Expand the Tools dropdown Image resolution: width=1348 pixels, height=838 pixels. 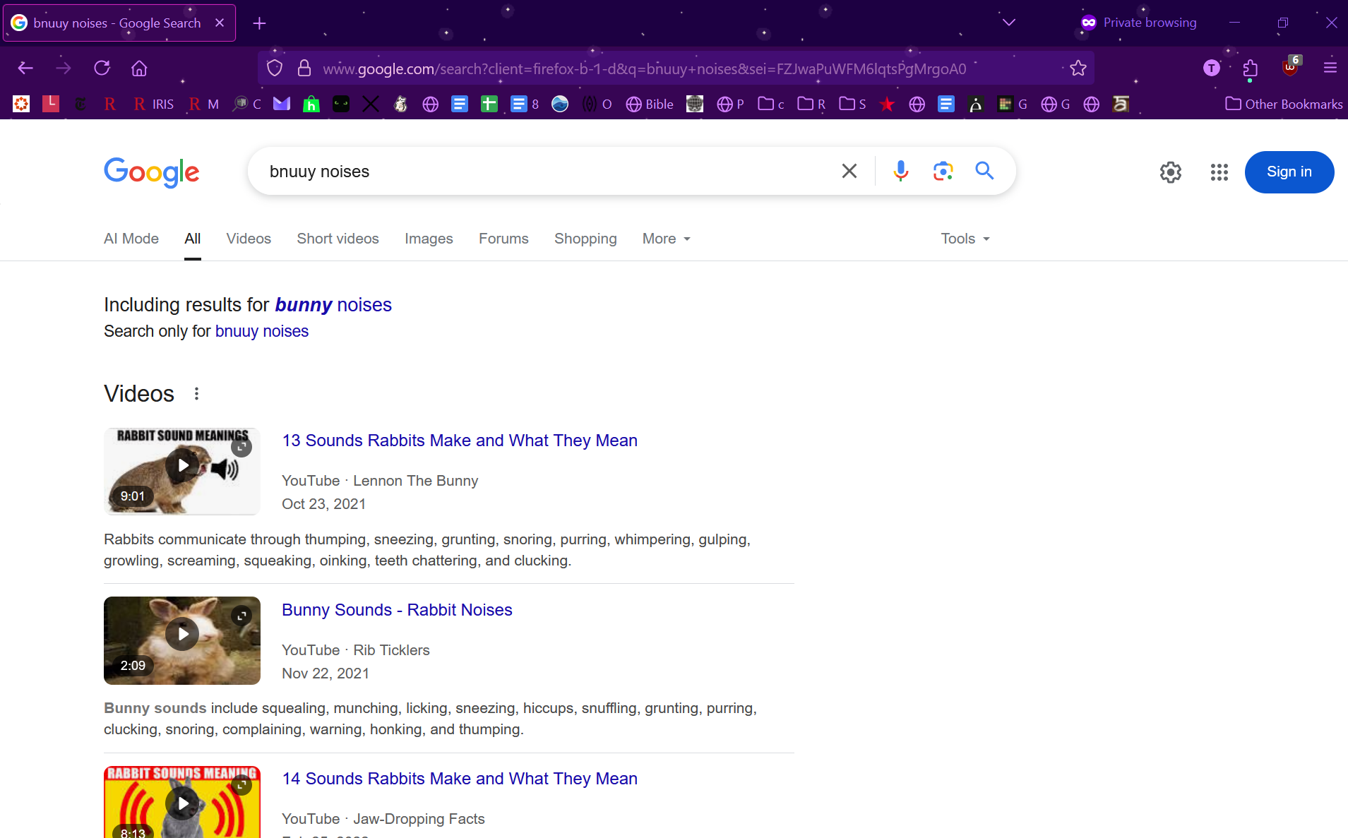point(965,239)
